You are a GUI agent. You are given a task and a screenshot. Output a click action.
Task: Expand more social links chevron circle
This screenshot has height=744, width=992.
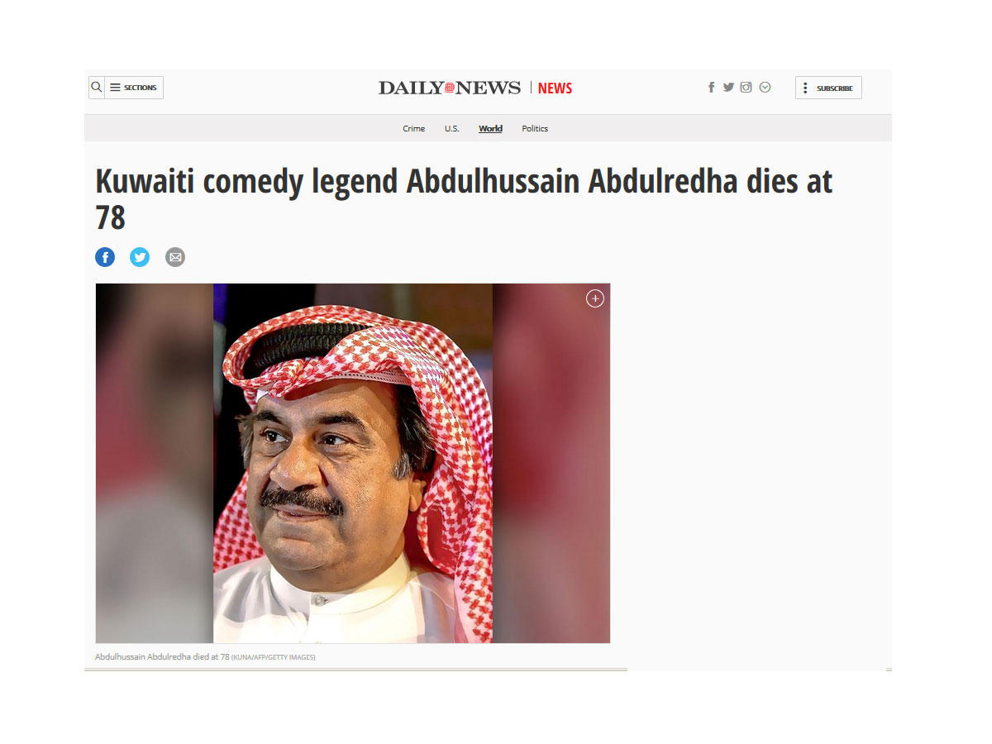(x=765, y=87)
